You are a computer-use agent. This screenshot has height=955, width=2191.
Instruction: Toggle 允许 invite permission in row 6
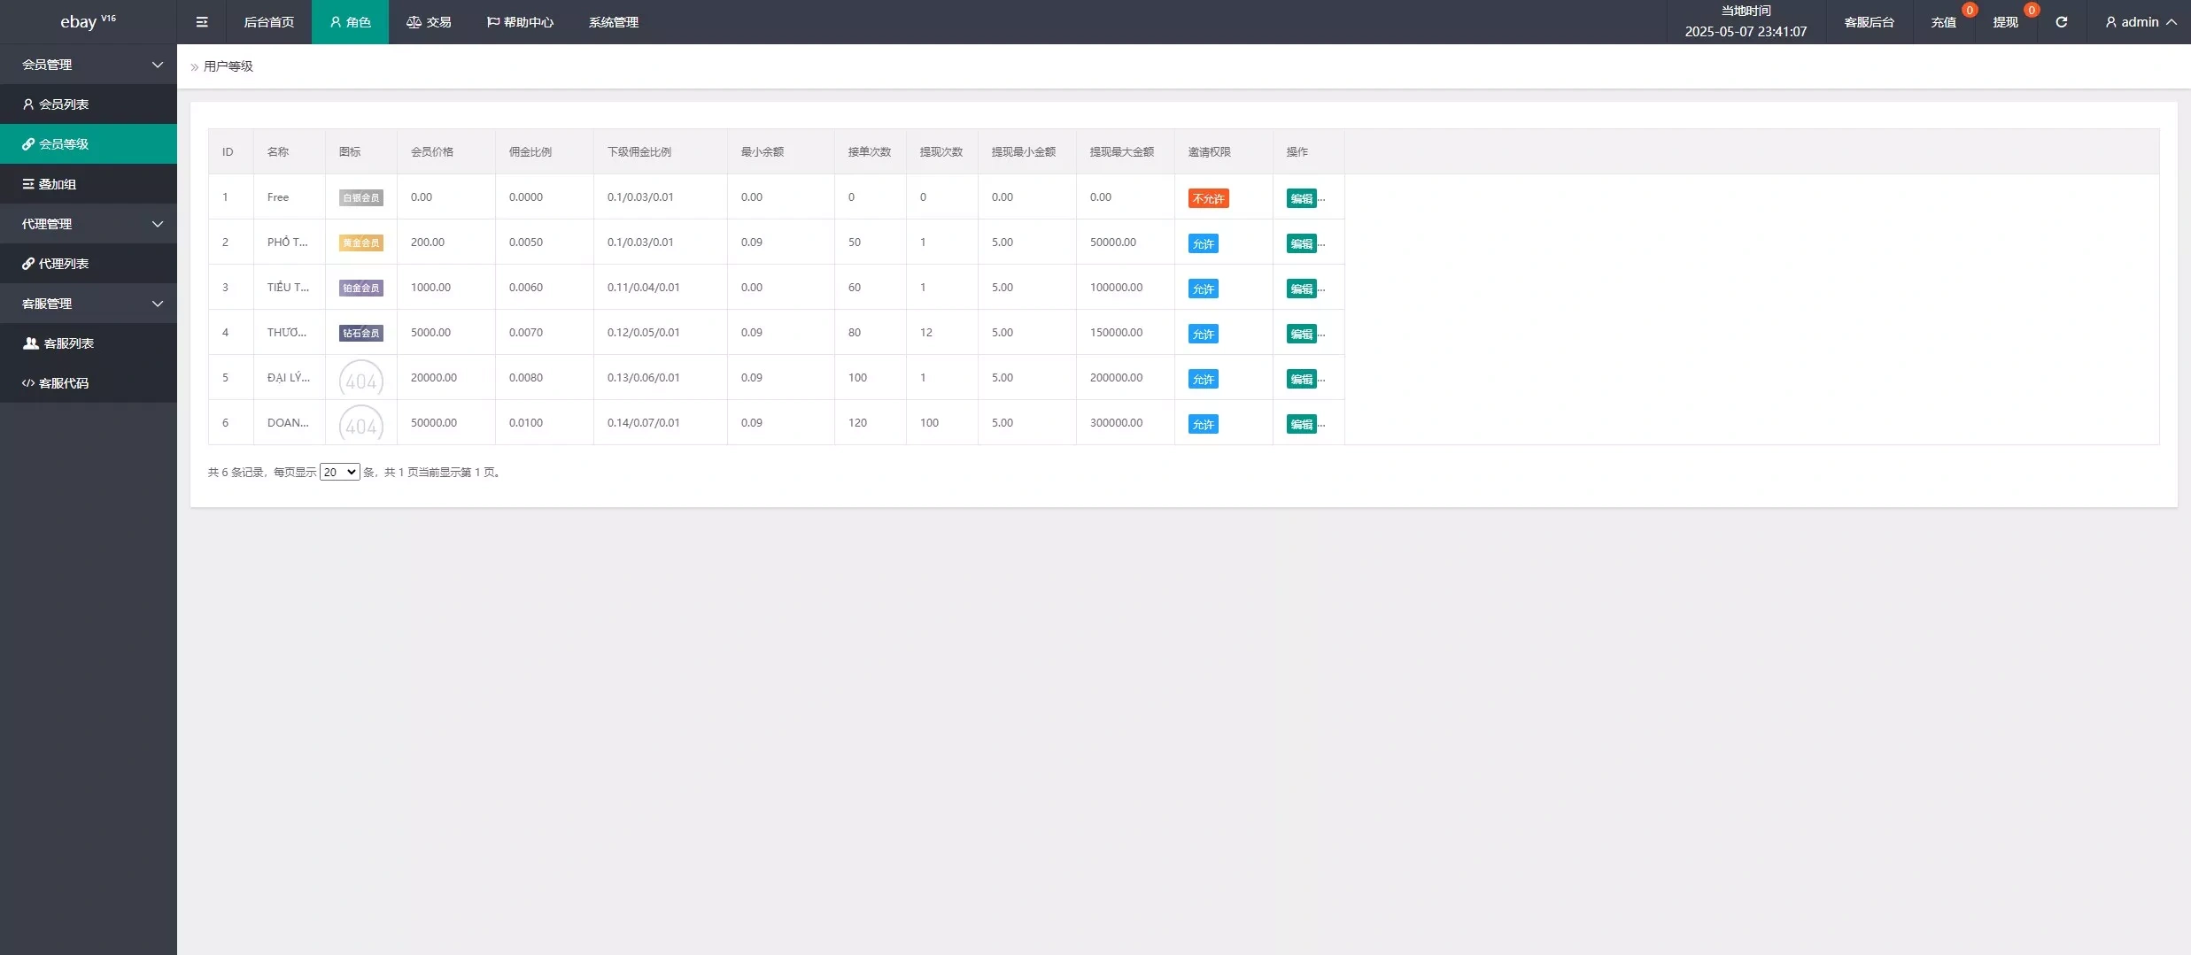click(1203, 424)
